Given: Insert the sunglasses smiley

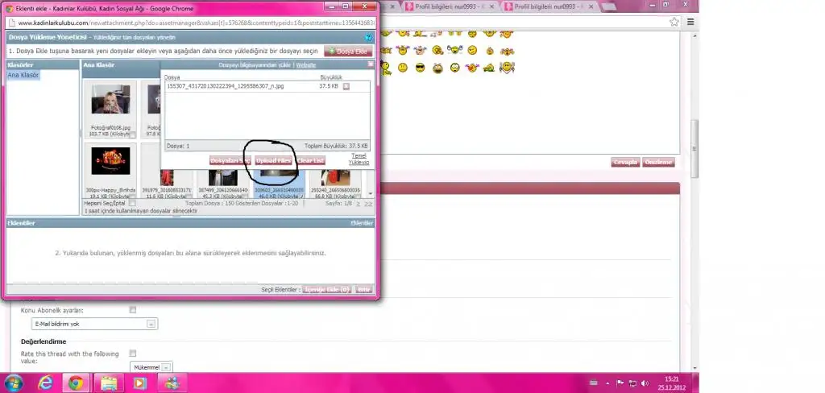Looking at the screenshot, I should [420, 68].
